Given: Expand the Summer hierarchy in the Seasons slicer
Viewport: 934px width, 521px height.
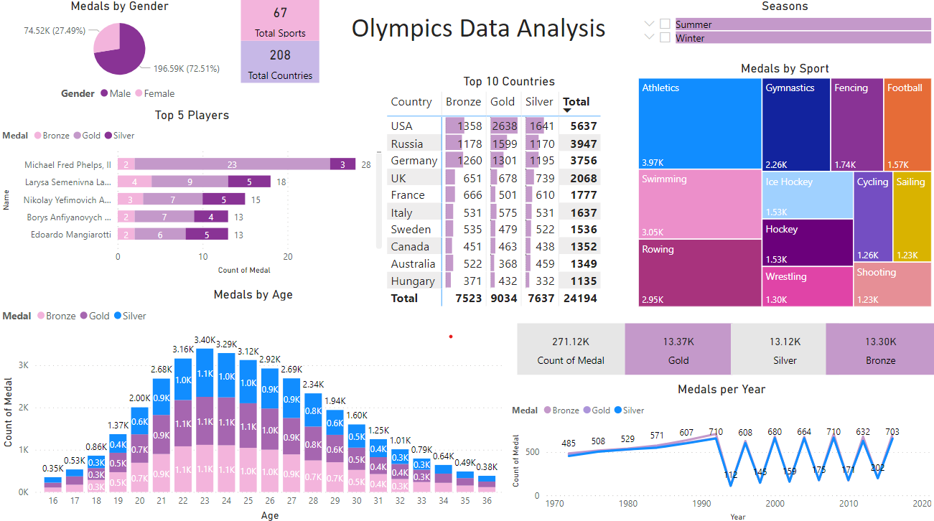Looking at the screenshot, I should 648,23.
